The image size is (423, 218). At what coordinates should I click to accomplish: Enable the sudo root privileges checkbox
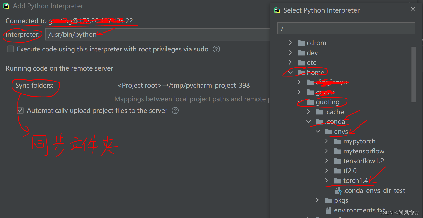coord(11,49)
